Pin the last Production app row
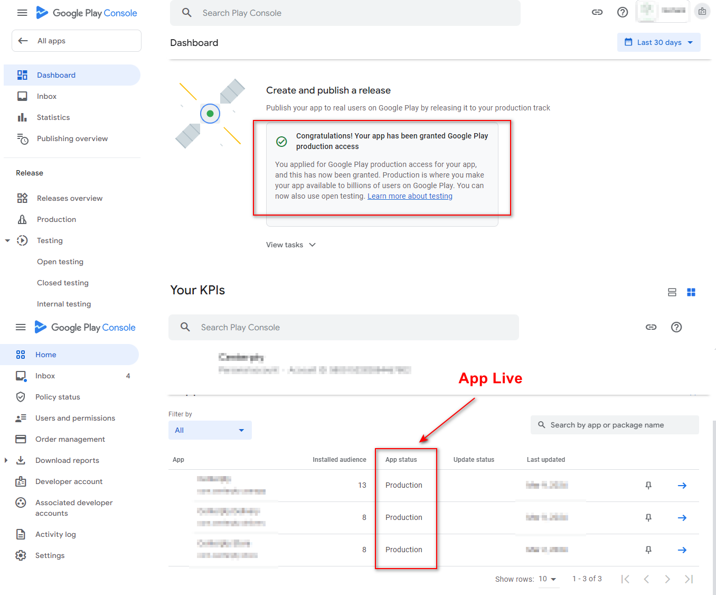Viewport: 716px width, 595px height. [x=648, y=550]
